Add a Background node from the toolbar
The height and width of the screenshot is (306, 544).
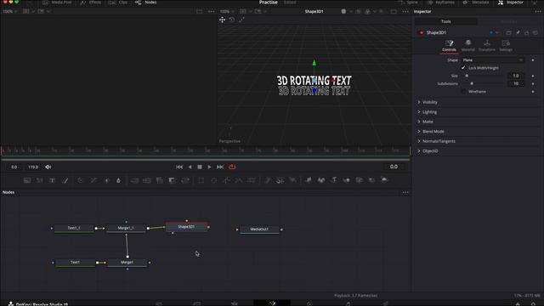27,180
